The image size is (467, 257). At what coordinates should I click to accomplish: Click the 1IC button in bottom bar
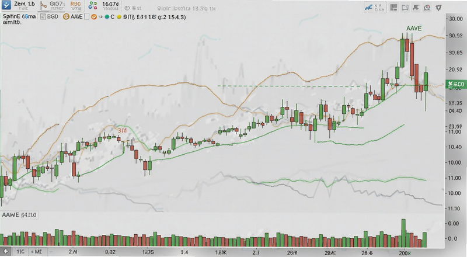[x=20, y=252]
